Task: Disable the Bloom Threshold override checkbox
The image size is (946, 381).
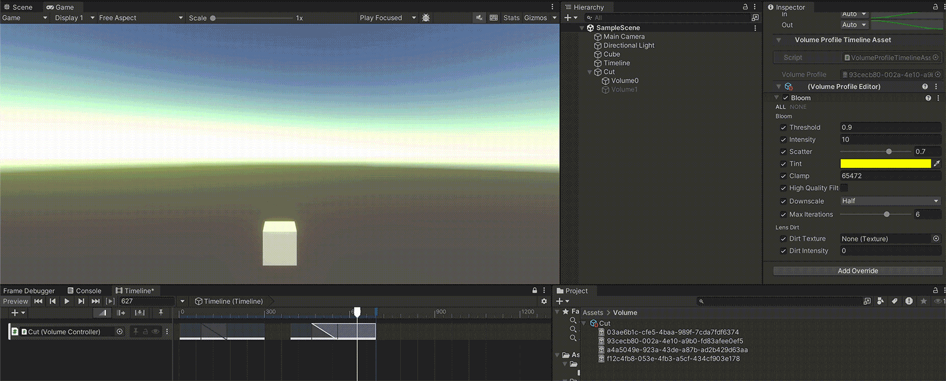Action: (783, 128)
